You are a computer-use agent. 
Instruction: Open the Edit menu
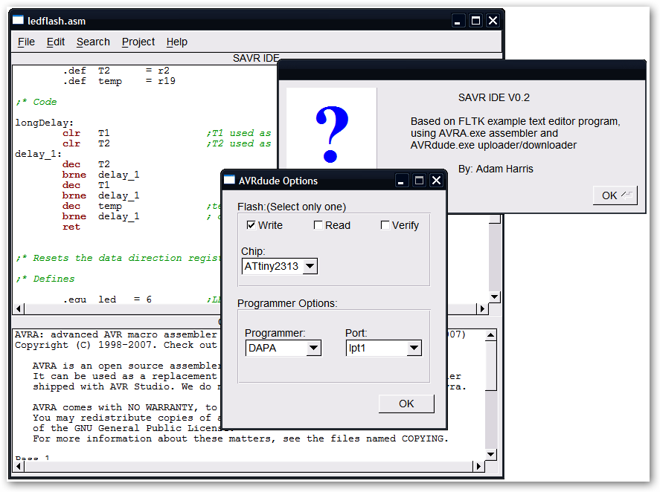click(x=56, y=42)
